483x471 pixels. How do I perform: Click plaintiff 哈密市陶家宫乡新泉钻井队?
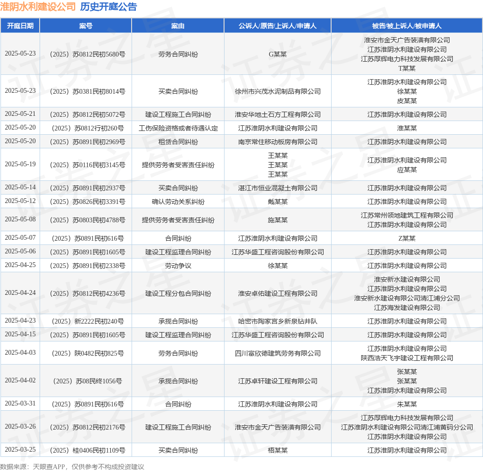coord(277,321)
